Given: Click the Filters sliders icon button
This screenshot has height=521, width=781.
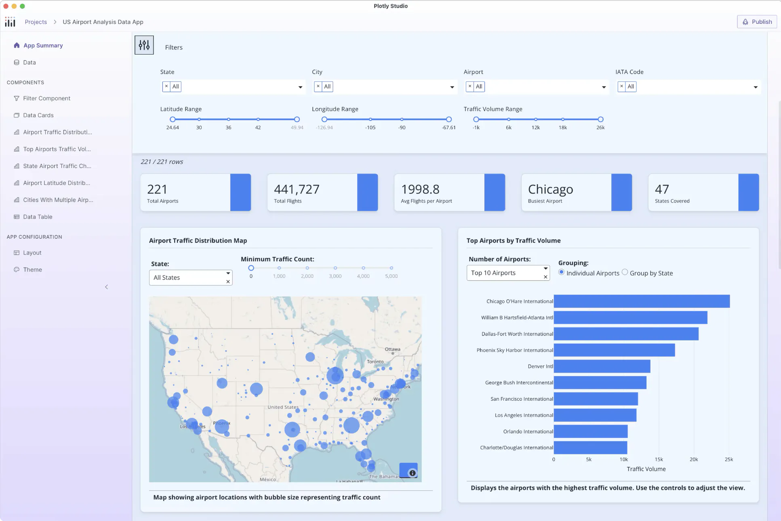Looking at the screenshot, I should pyautogui.click(x=144, y=45).
